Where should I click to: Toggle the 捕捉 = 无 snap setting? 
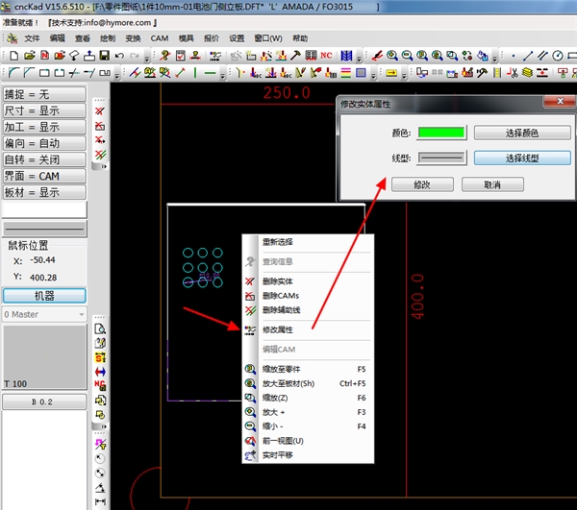(44, 94)
